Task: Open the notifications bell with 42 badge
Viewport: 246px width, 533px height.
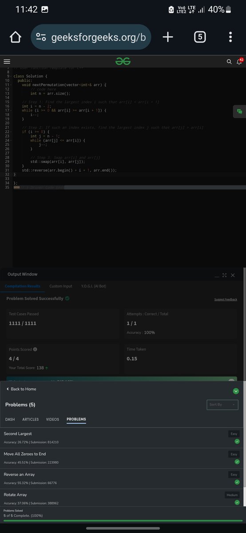Action: click(240, 61)
